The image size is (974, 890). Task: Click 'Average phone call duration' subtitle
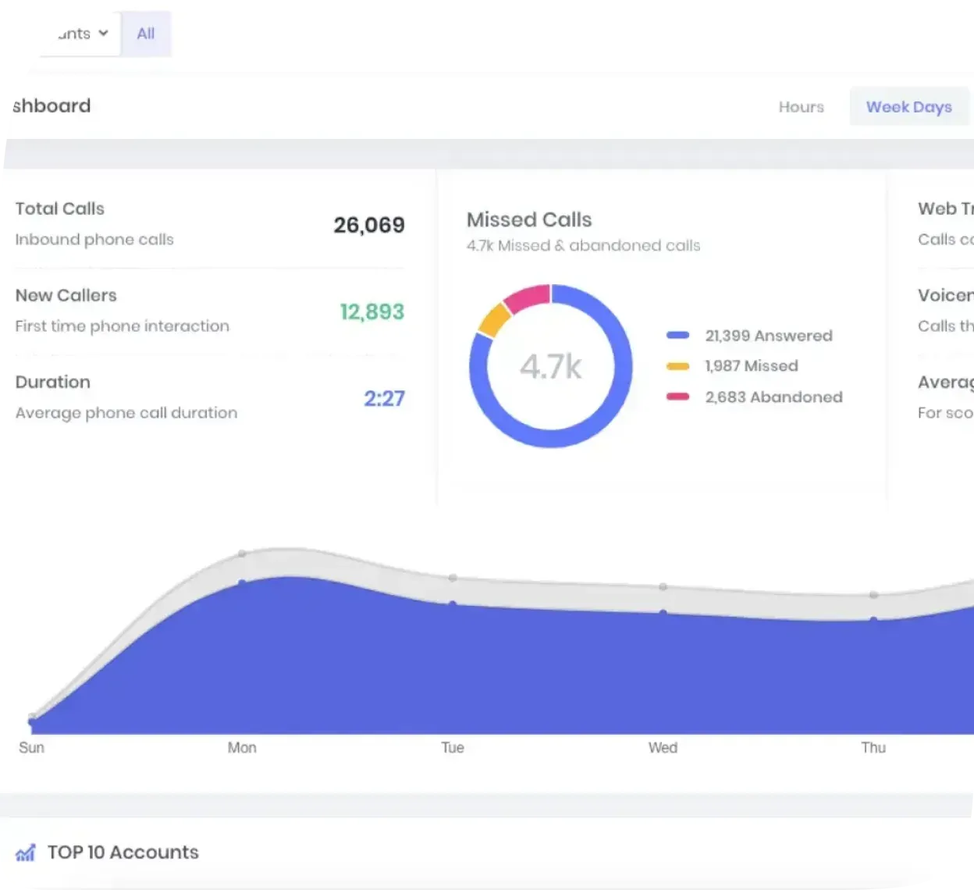(126, 413)
